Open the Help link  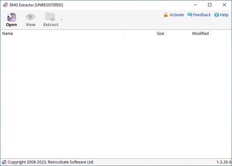224,15
